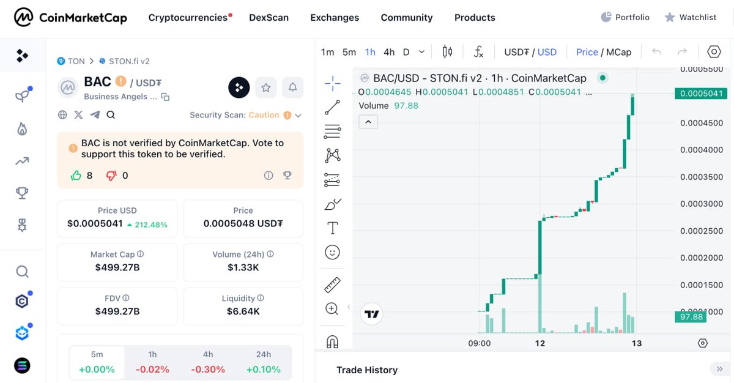This screenshot has height=383, width=734.
Task: Click the CoinMarketCap logo
Action: (x=71, y=17)
